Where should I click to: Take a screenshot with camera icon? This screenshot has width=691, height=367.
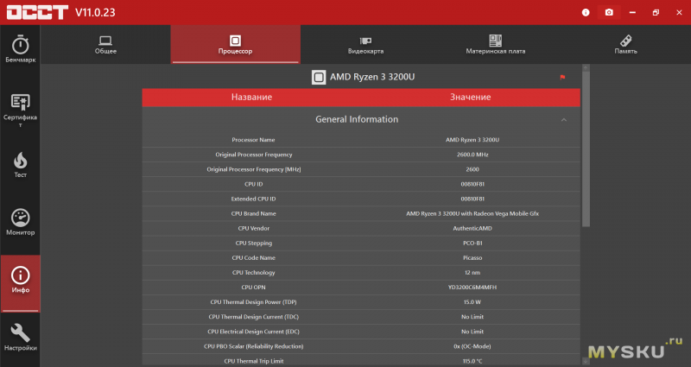coord(609,12)
